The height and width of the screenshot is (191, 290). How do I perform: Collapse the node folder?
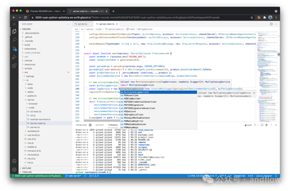(45, 108)
